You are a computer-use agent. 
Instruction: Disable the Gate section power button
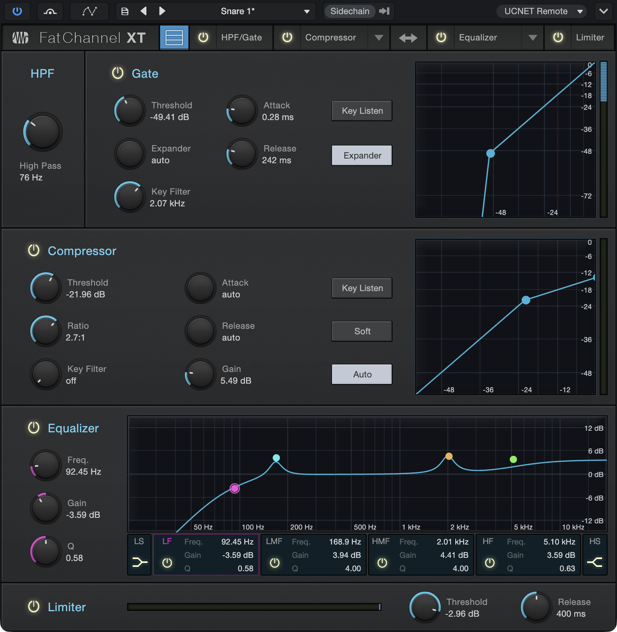point(118,73)
